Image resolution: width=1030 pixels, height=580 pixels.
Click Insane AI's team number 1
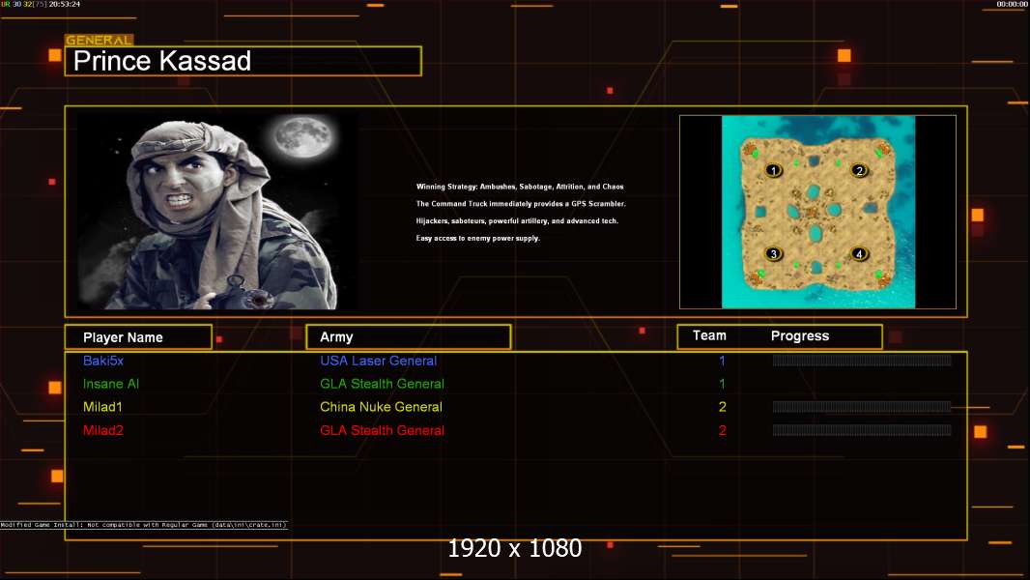722,384
